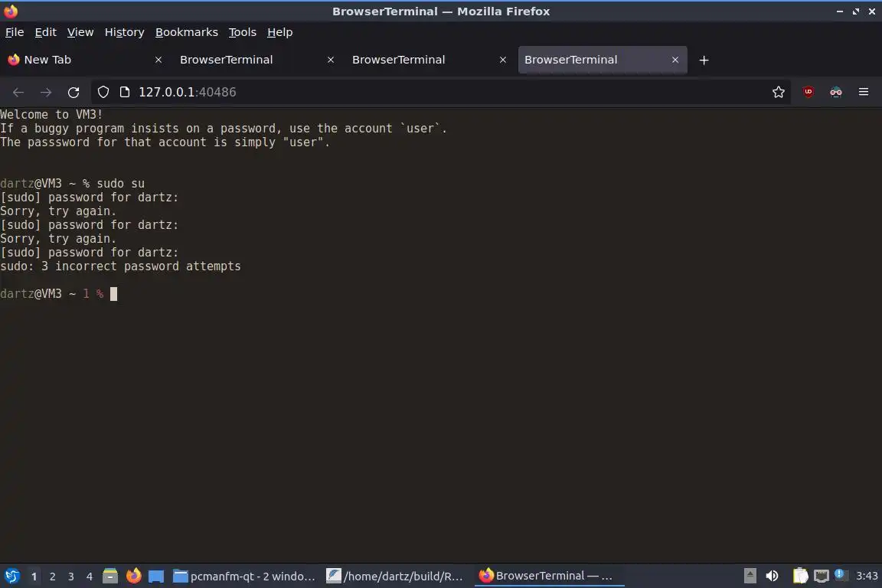Click the terminal cursor prompt line
This screenshot has height=588, width=882.
pos(59,294)
